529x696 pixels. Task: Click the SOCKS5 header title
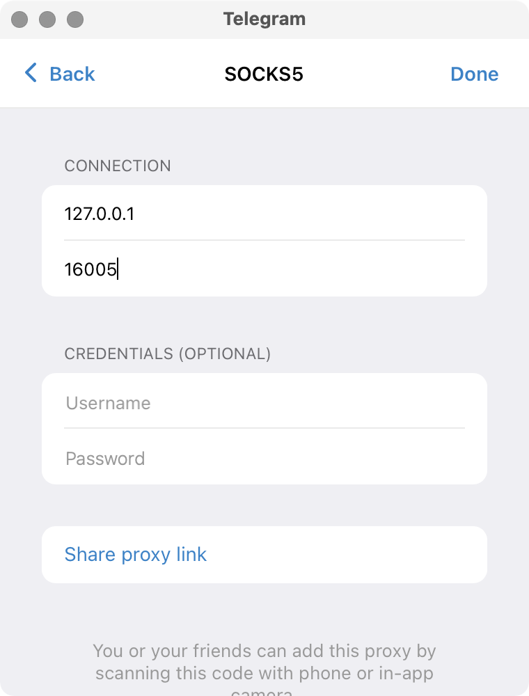coord(264,74)
